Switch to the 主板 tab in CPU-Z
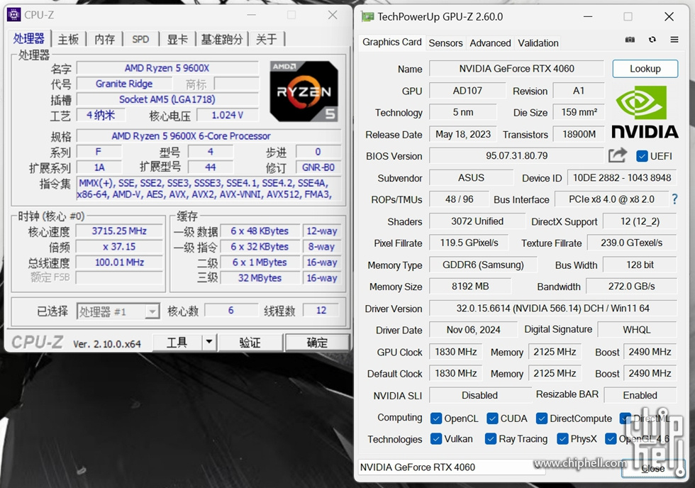695x488 pixels. [x=68, y=40]
